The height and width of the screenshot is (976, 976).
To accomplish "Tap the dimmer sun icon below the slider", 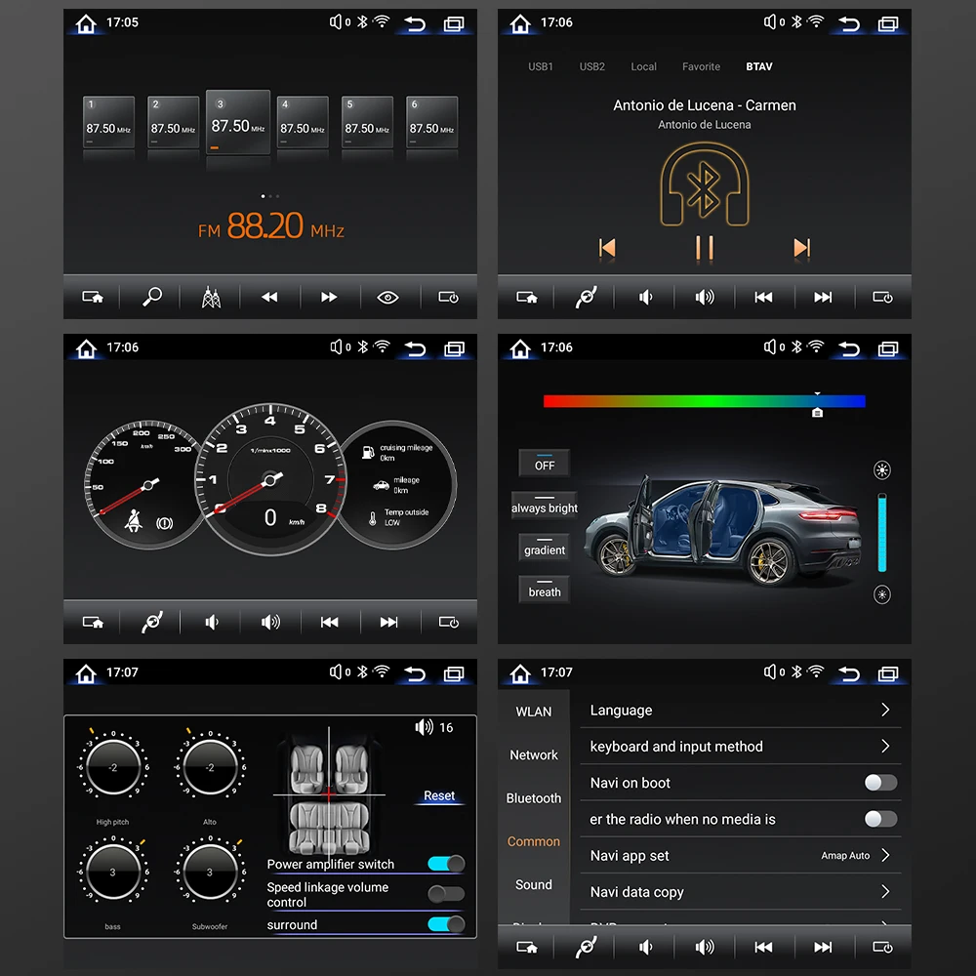I will coord(881,594).
